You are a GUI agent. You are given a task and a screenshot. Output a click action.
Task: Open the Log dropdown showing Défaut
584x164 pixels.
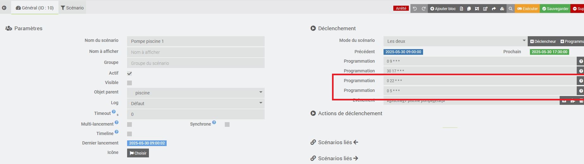click(196, 104)
